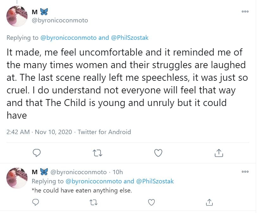Share the follow-up correction tweet
Screen dimensions: 258x213
click(210, 202)
